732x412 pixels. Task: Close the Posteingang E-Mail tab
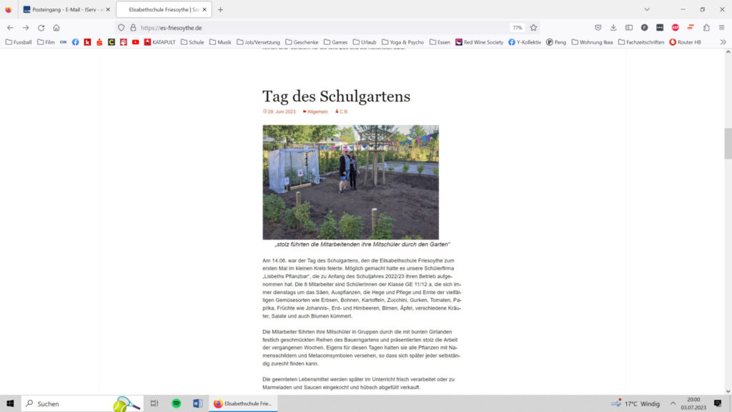tap(108, 9)
